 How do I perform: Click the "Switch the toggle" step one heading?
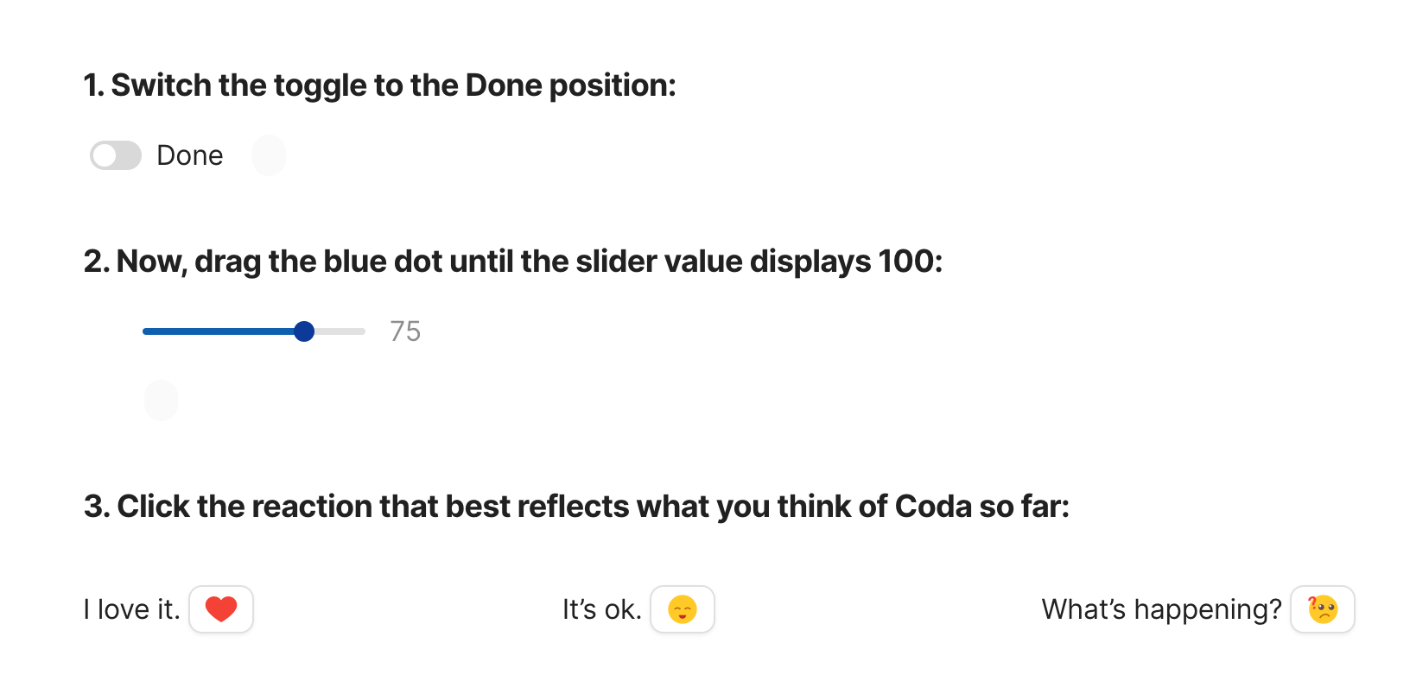click(x=379, y=85)
